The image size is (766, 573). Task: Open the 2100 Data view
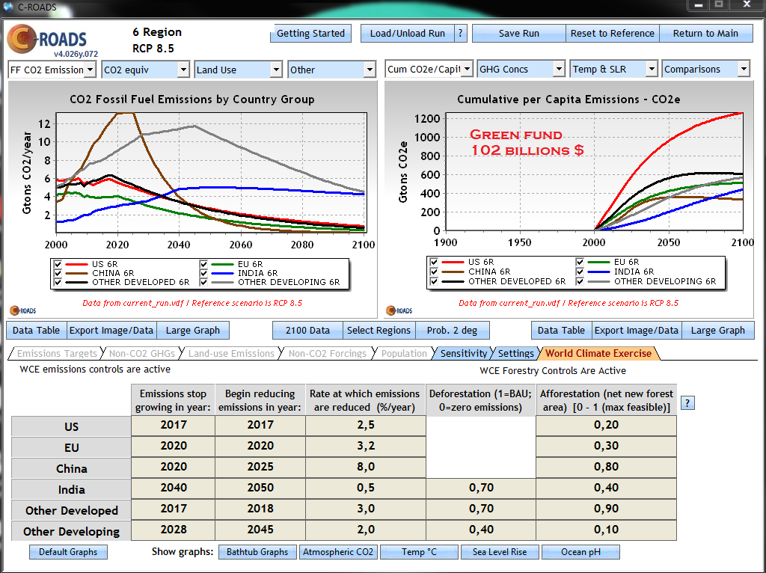click(x=307, y=330)
